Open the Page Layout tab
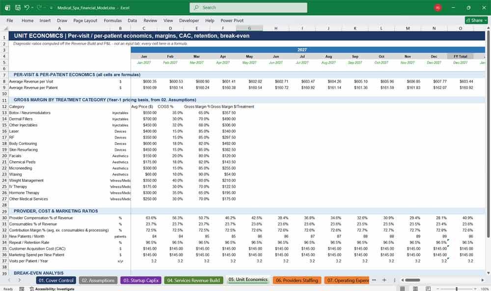Viewport: 491px width, 291px height. tap(85, 20)
